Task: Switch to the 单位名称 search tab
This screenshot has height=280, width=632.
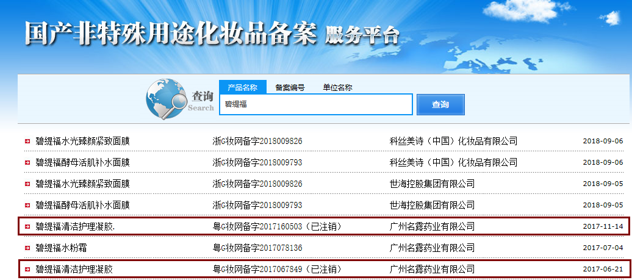Action: click(x=337, y=88)
